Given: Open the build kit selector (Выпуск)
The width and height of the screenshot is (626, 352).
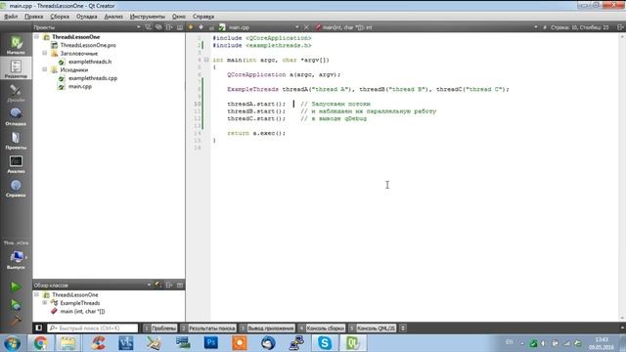Looking at the screenshot, I should pos(16,258).
